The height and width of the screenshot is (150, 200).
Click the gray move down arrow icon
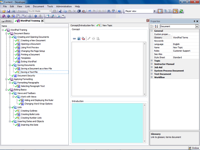click(40, 16)
